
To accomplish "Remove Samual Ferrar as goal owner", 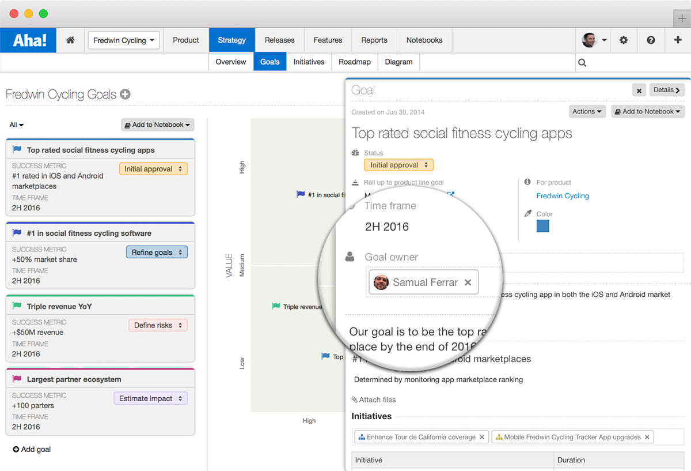I will pyautogui.click(x=468, y=282).
